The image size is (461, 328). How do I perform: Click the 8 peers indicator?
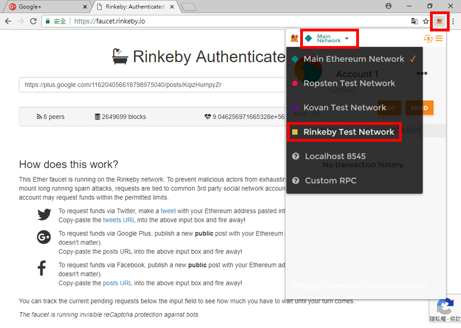[x=50, y=117]
